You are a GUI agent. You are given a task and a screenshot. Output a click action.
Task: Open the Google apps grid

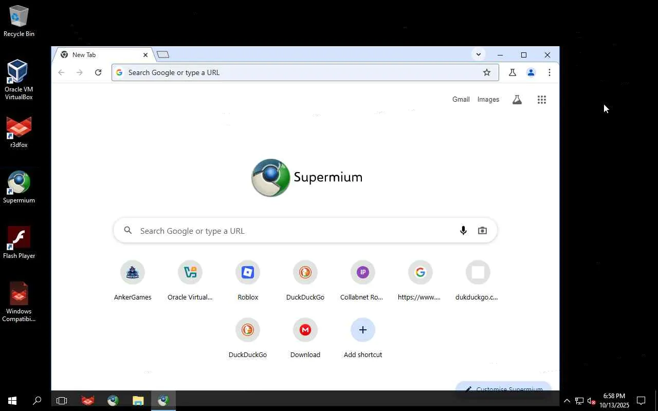pos(542,100)
